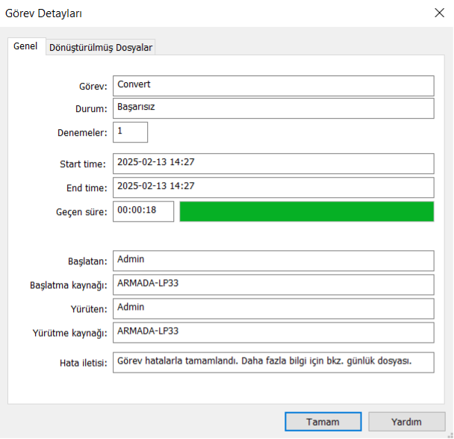Screen dimensions: 454x439
Task: Select the green elapsed time progress bar
Action: (x=306, y=211)
